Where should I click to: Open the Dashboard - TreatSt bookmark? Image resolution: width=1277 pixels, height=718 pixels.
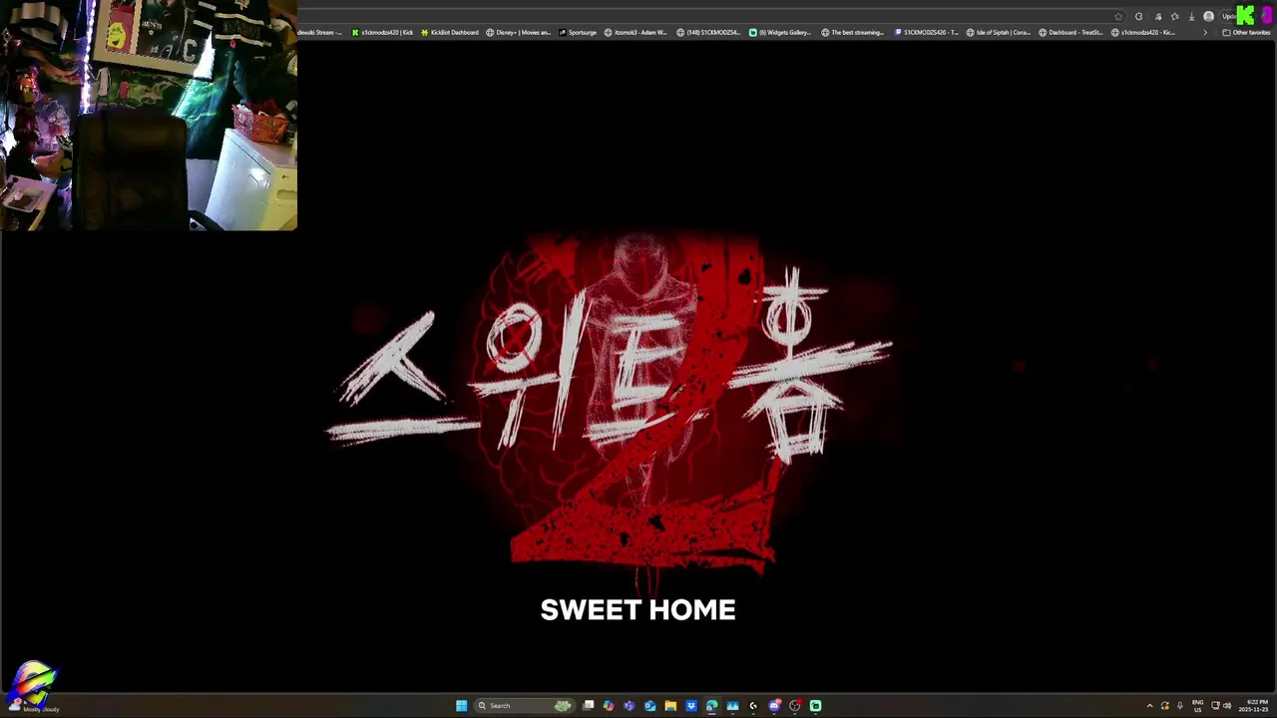(x=1070, y=33)
